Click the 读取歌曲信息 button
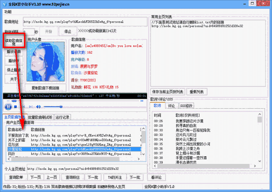This screenshot has width=272, height=192. [x=14, y=42]
